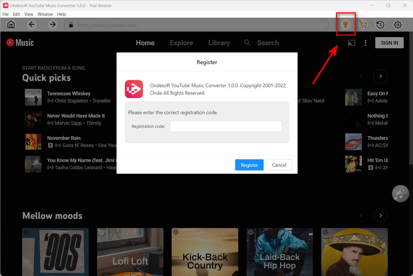Viewport: 413px width, 276px height.
Task: Select Hit 'Em Up album thumbnail
Action: [354, 164]
